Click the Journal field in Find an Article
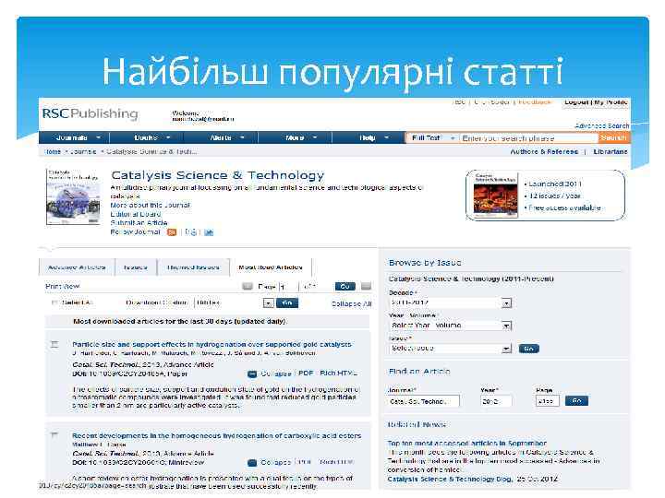Image resolution: width=665 pixels, height=498 pixels. click(x=423, y=401)
